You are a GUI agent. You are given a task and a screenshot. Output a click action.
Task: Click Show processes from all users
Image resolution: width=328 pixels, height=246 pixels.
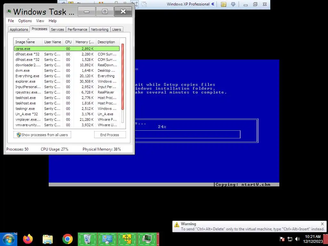(42, 135)
